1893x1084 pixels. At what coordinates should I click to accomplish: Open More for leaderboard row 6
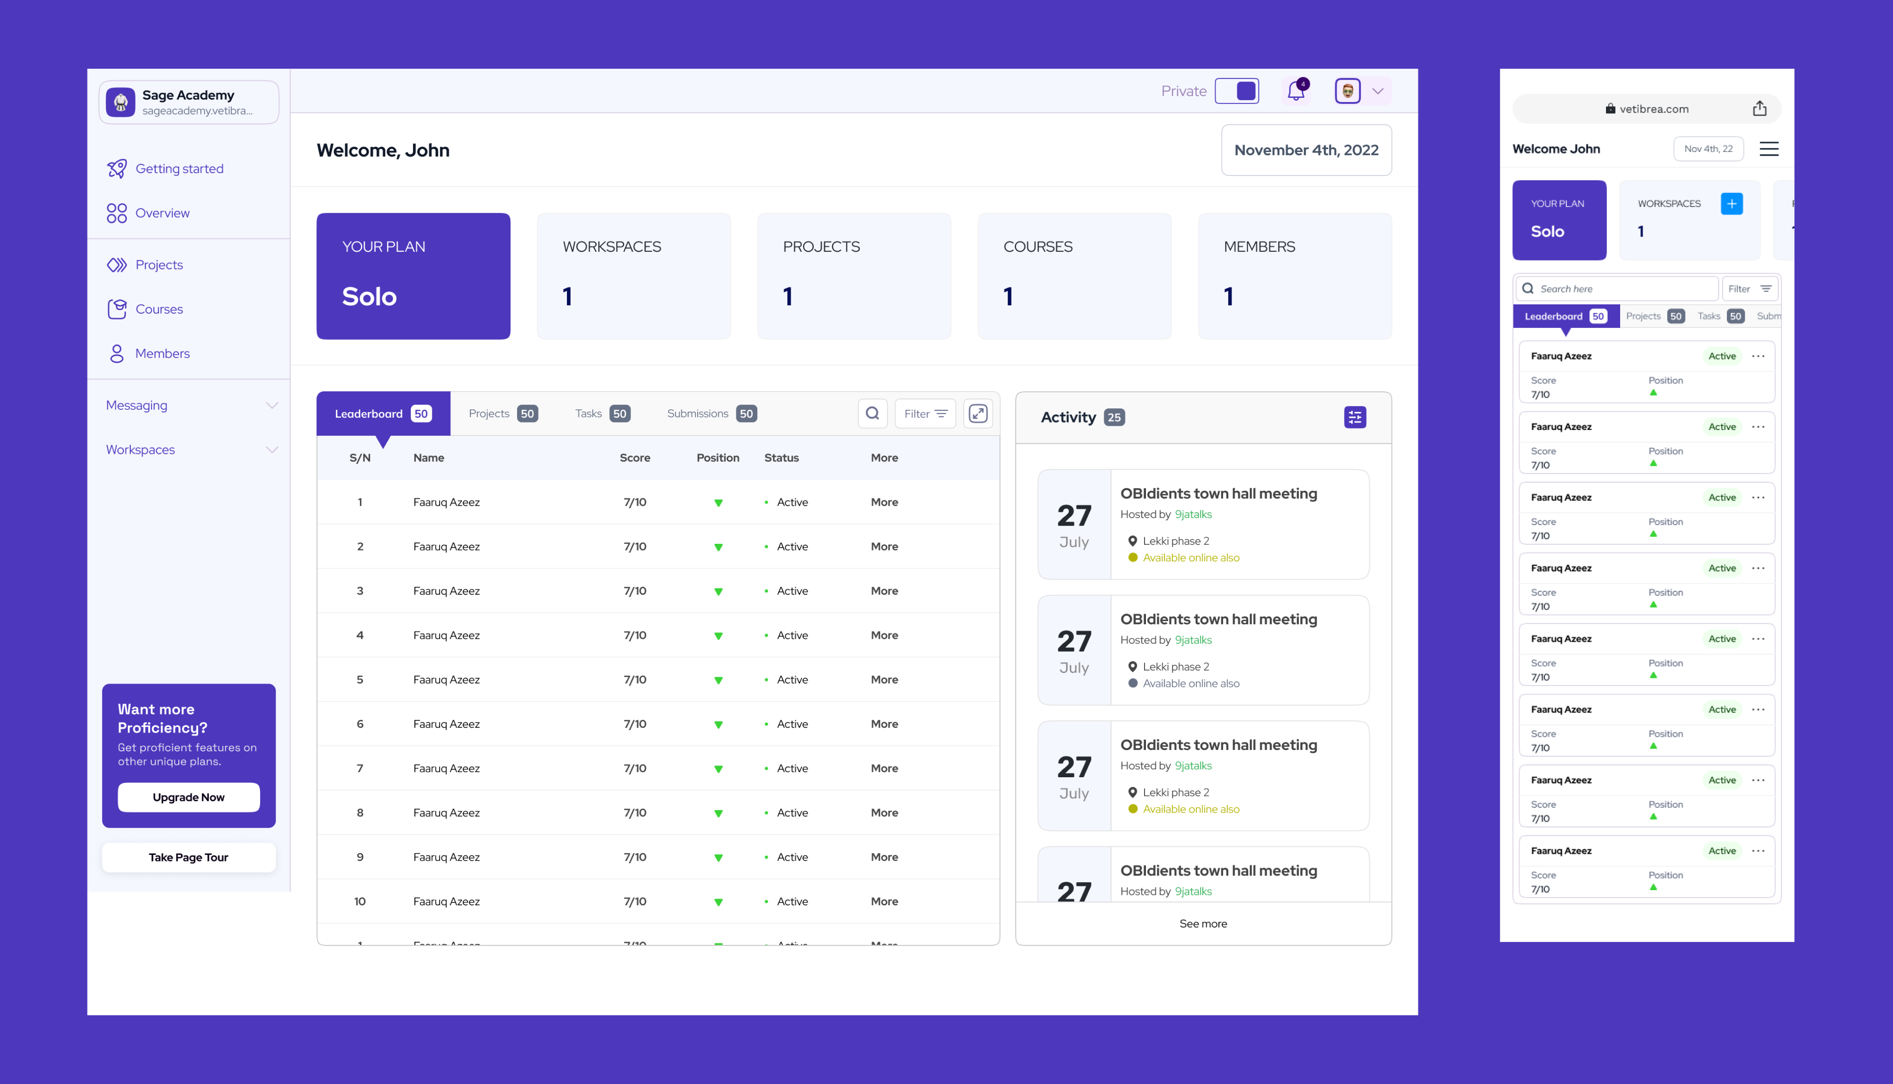coord(884,725)
